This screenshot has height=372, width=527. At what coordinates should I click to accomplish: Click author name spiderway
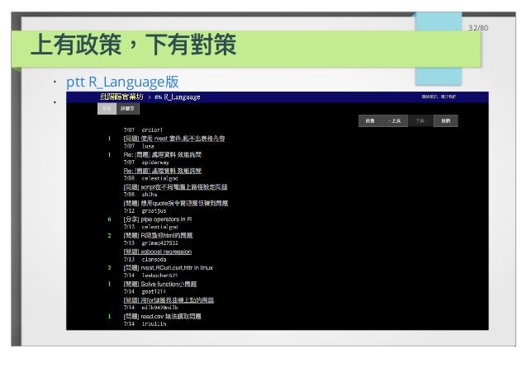click(x=155, y=162)
